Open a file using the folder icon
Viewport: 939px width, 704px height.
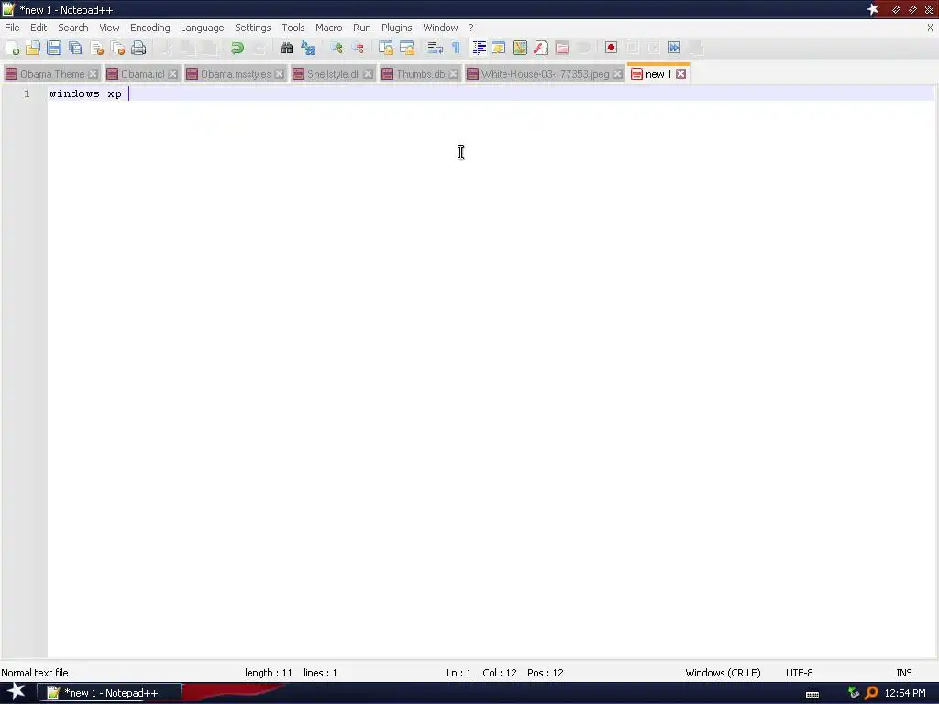[33, 48]
